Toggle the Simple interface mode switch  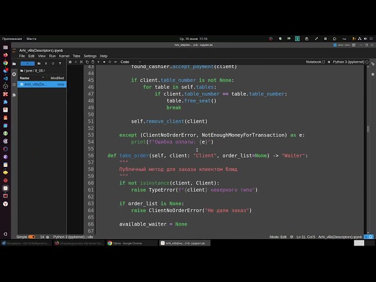click(x=32, y=237)
